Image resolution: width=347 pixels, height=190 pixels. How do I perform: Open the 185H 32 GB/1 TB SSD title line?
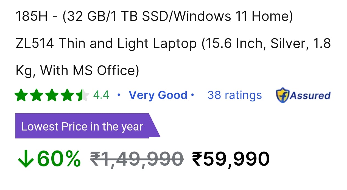click(154, 17)
